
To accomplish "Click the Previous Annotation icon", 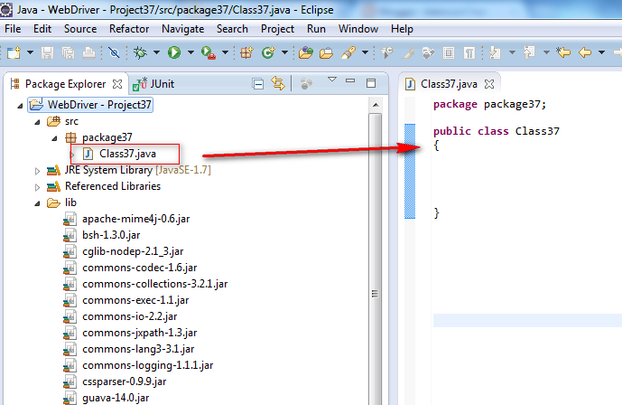I will 529,52.
